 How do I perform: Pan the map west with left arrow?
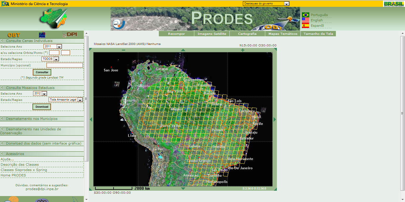[x=91, y=119]
